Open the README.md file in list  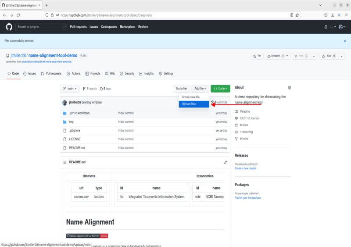coord(77,148)
